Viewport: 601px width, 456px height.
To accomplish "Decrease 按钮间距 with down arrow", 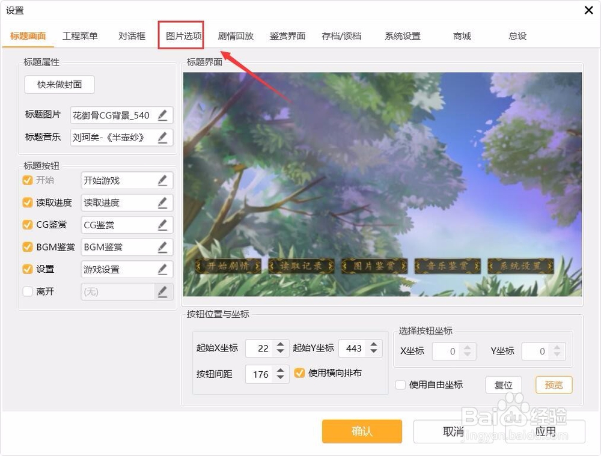I will tap(281, 377).
